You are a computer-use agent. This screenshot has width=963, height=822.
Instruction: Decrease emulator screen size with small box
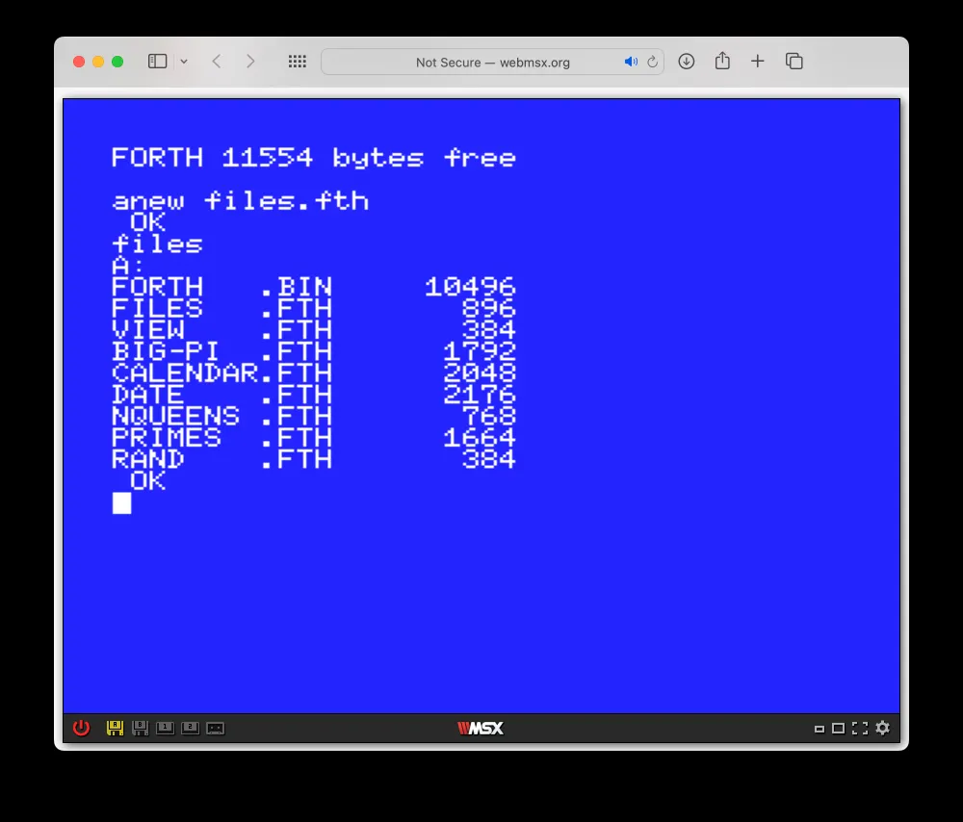820,730
